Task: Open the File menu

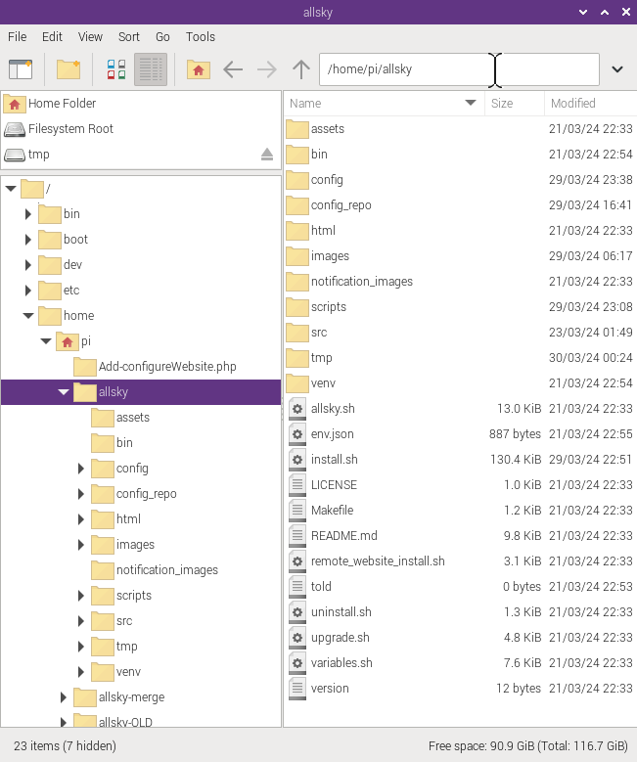Action: (x=18, y=37)
